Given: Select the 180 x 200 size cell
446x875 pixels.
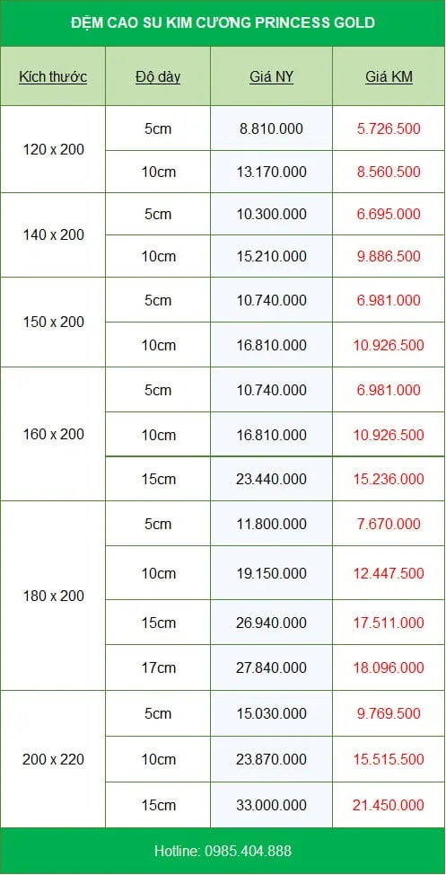Looking at the screenshot, I should coord(53,596).
